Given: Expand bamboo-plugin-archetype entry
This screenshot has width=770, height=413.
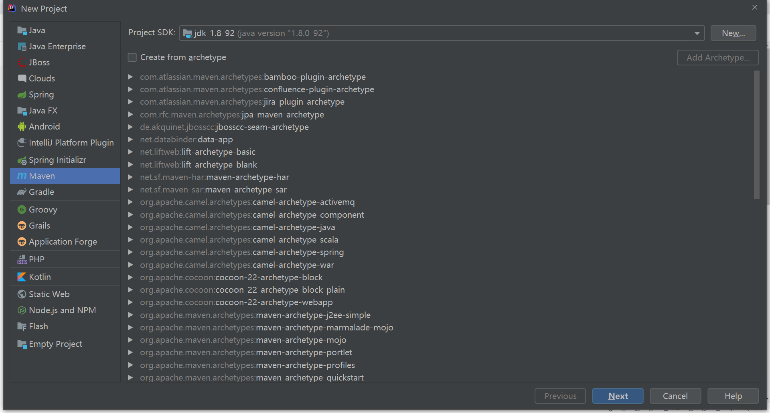Looking at the screenshot, I should click(x=130, y=77).
